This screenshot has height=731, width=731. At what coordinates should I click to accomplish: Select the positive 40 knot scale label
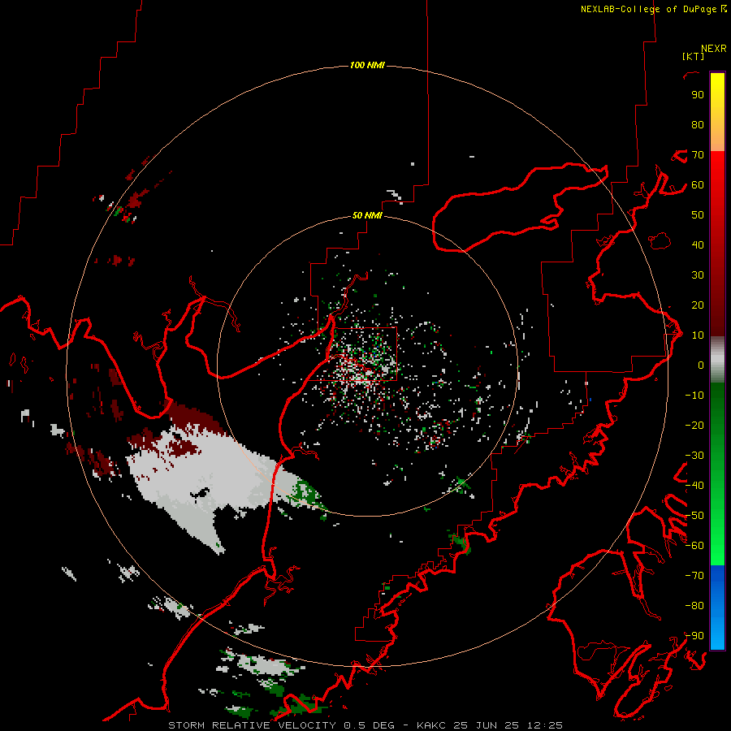coord(698,245)
